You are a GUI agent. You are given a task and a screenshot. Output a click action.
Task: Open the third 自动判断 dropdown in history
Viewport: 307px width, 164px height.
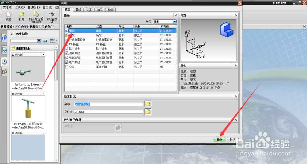(43, 133)
